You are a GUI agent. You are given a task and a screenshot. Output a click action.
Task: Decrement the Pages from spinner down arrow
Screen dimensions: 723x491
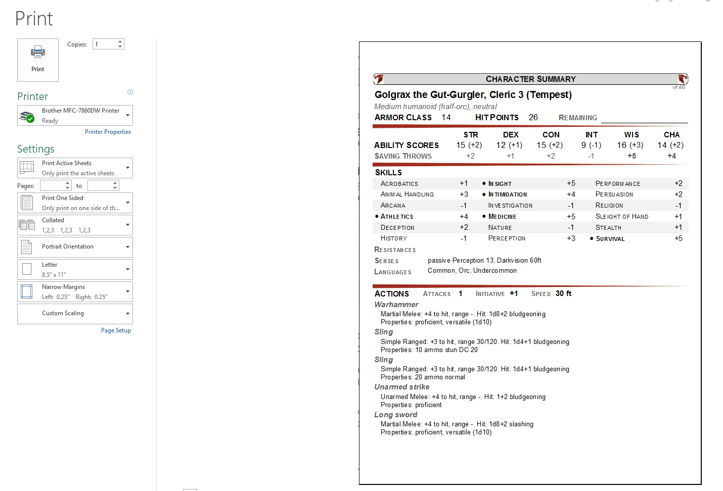click(68, 188)
